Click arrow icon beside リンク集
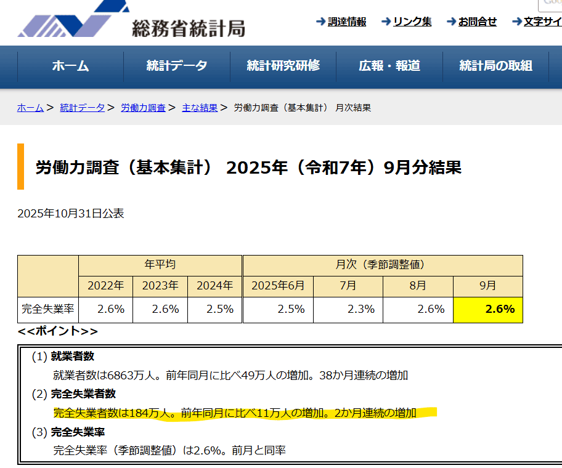 click(386, 22)
